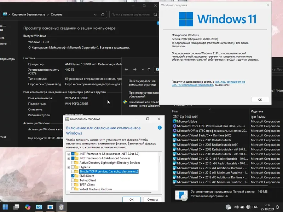Open help in Компоненты Windows dialog

160,128
